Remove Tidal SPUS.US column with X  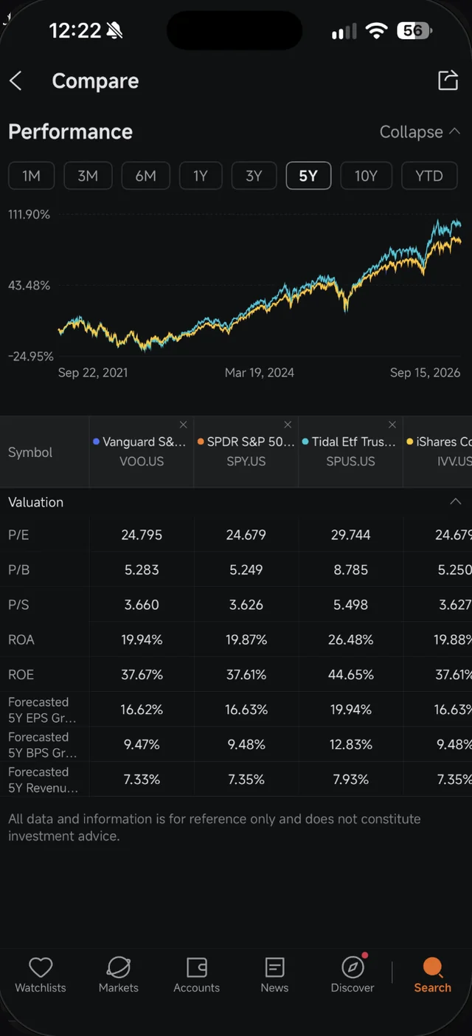[x=392, y=425]
